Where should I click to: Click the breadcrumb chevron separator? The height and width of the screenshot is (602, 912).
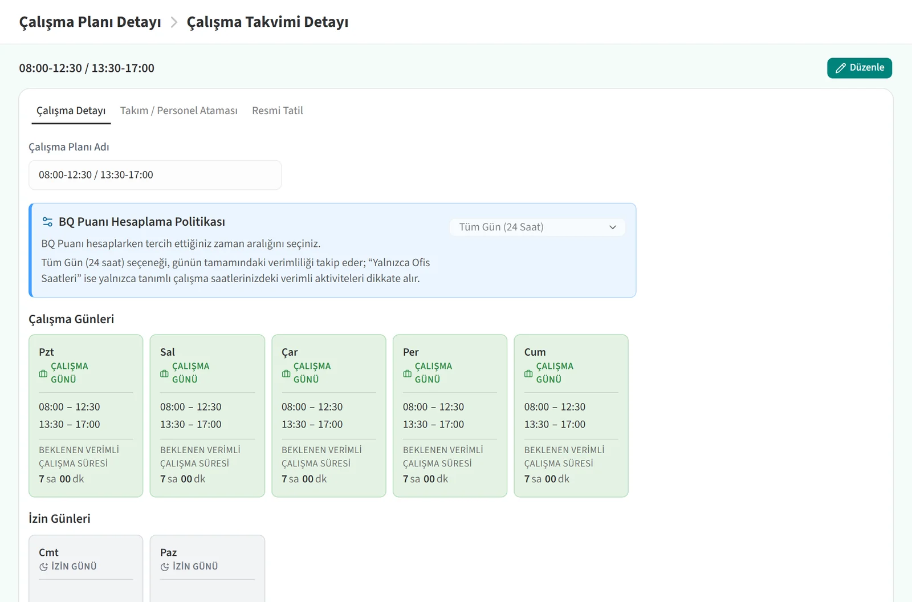click(x=174, y=22)
